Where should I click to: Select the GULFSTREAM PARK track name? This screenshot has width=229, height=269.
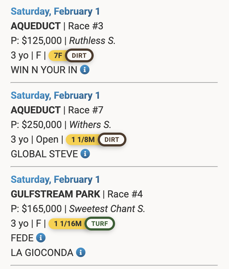[55, 194]
